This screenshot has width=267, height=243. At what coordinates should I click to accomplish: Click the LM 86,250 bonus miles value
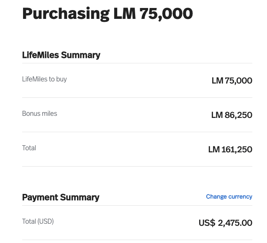point(232,115)
